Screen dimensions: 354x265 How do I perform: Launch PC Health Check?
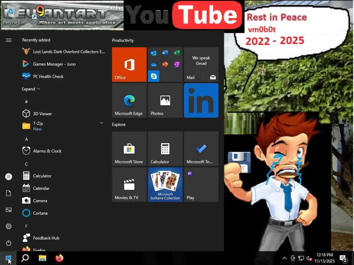[x=64, y=76]
